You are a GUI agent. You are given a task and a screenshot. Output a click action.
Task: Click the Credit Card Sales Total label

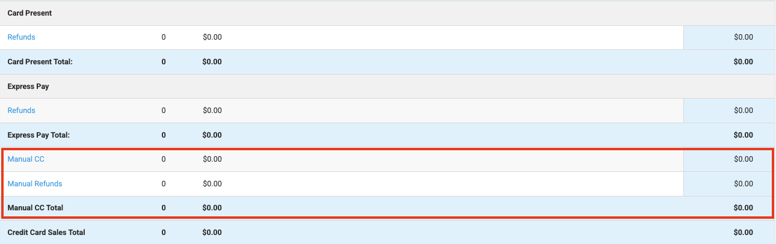pyautogui.click(x=46, y=232)
